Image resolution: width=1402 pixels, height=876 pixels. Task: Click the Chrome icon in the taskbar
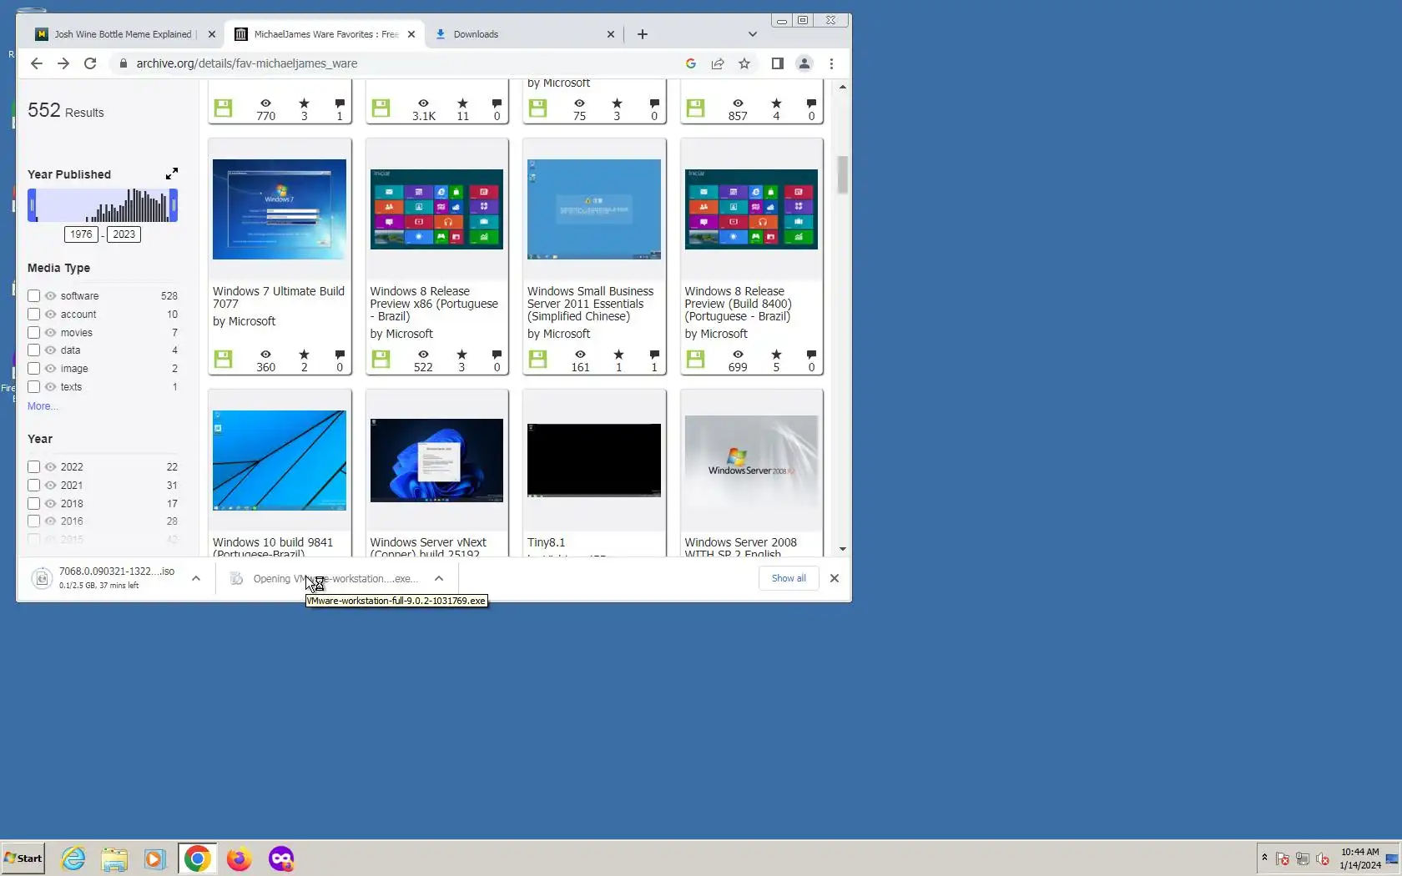coord(197,858)
